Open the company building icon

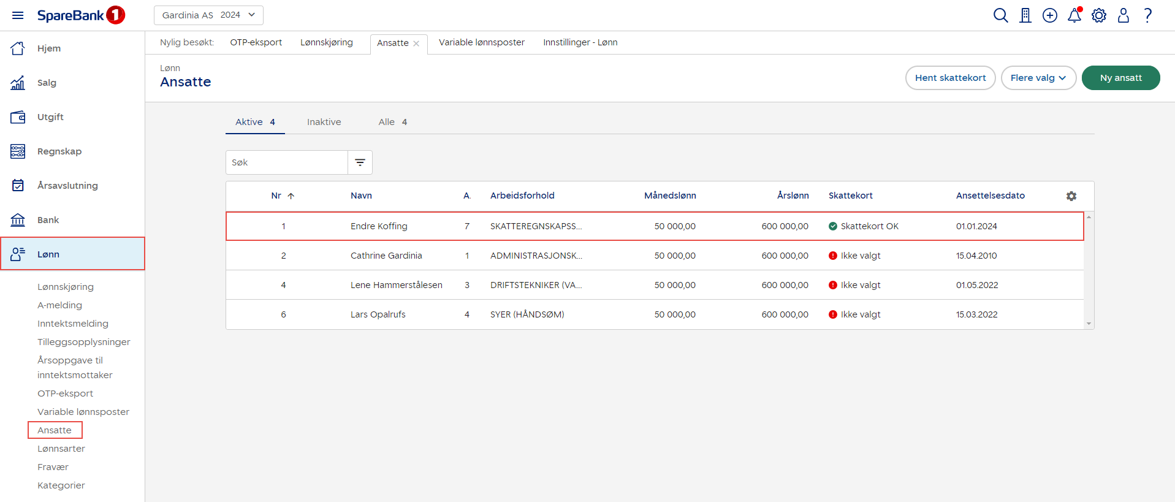pos(1025,15)
